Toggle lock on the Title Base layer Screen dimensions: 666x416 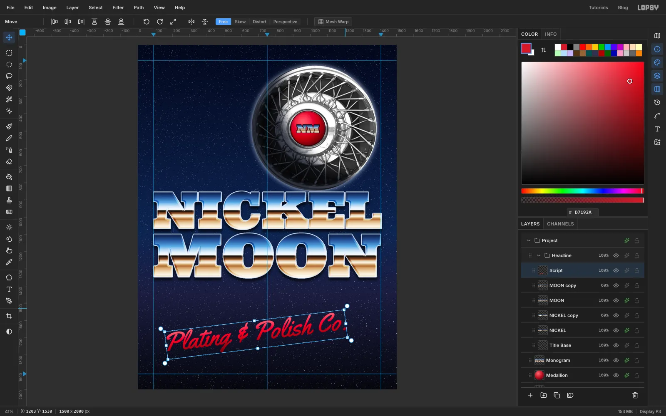[x=637, y=345]
